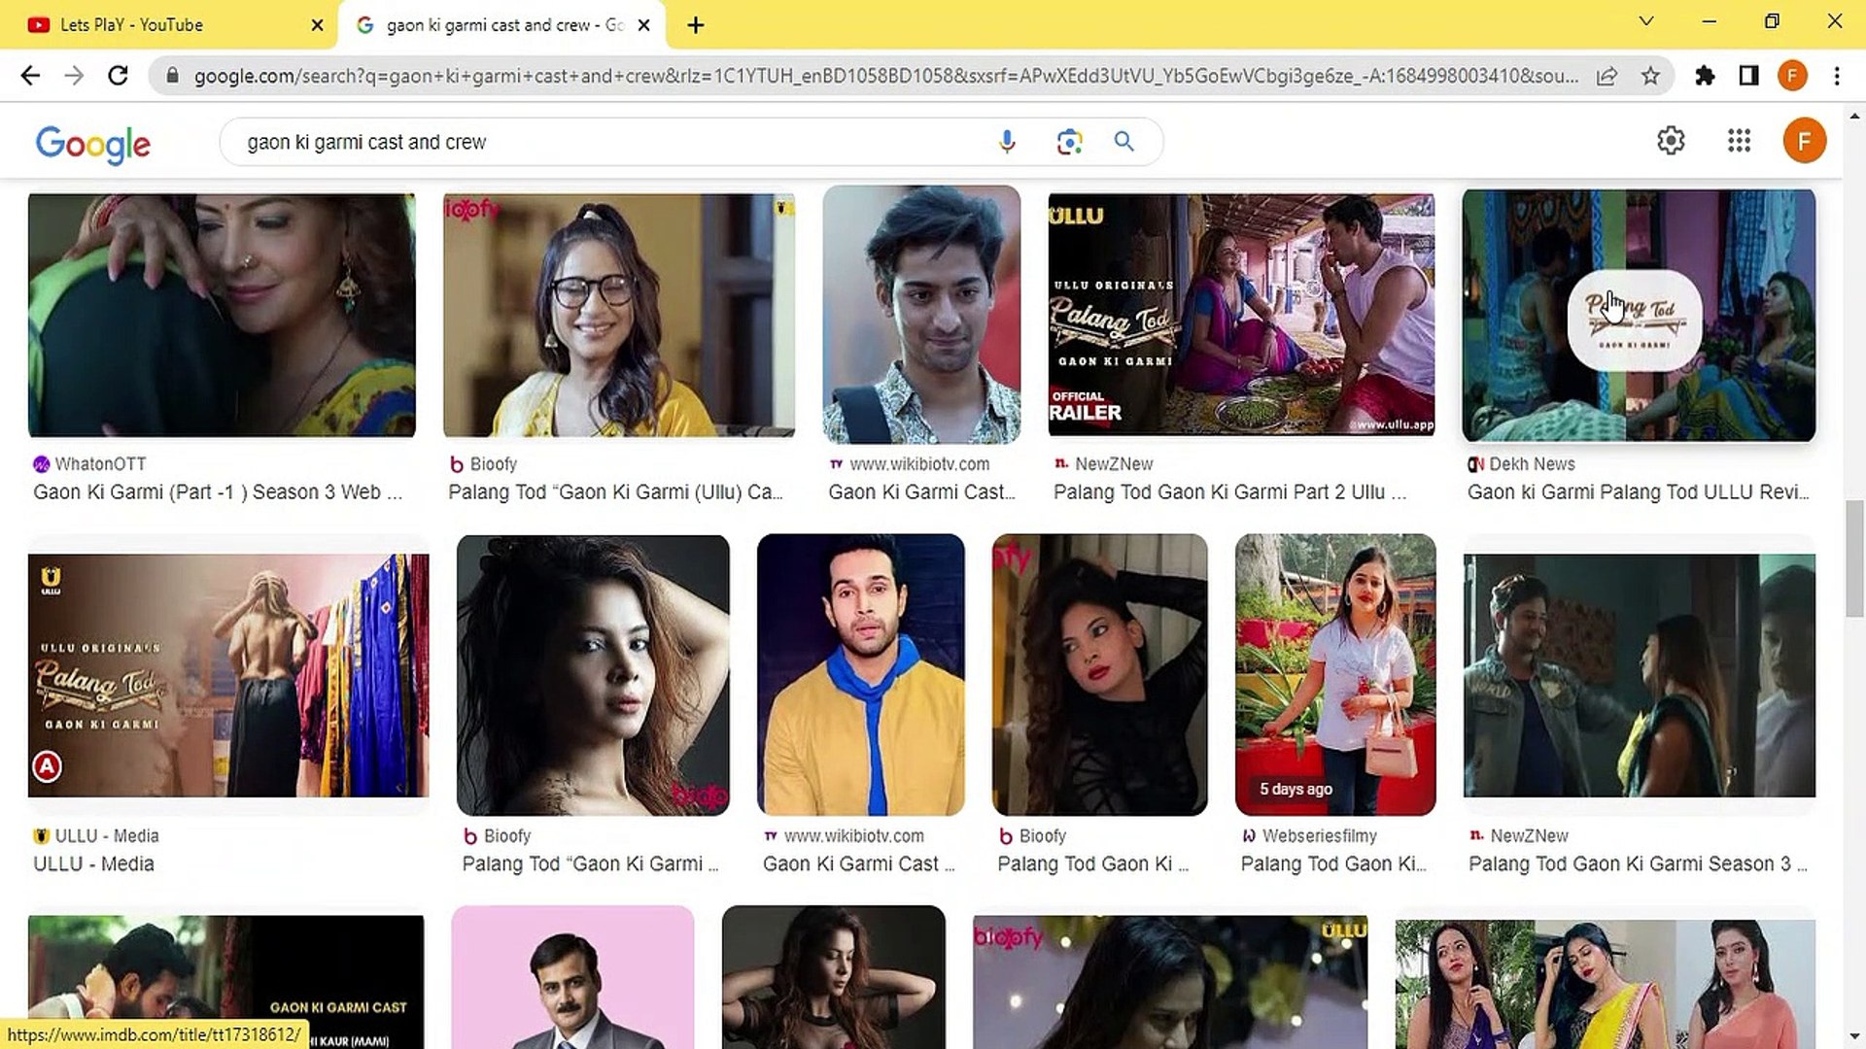The height and width of the screenshot is (1049, 1866).
Task: Open three women in sarees thumbnail
Action: (1606, 983)
